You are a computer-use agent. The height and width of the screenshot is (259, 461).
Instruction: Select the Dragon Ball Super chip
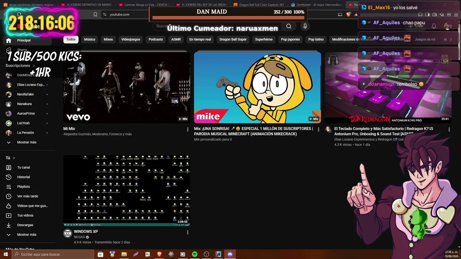coord(233,40)
